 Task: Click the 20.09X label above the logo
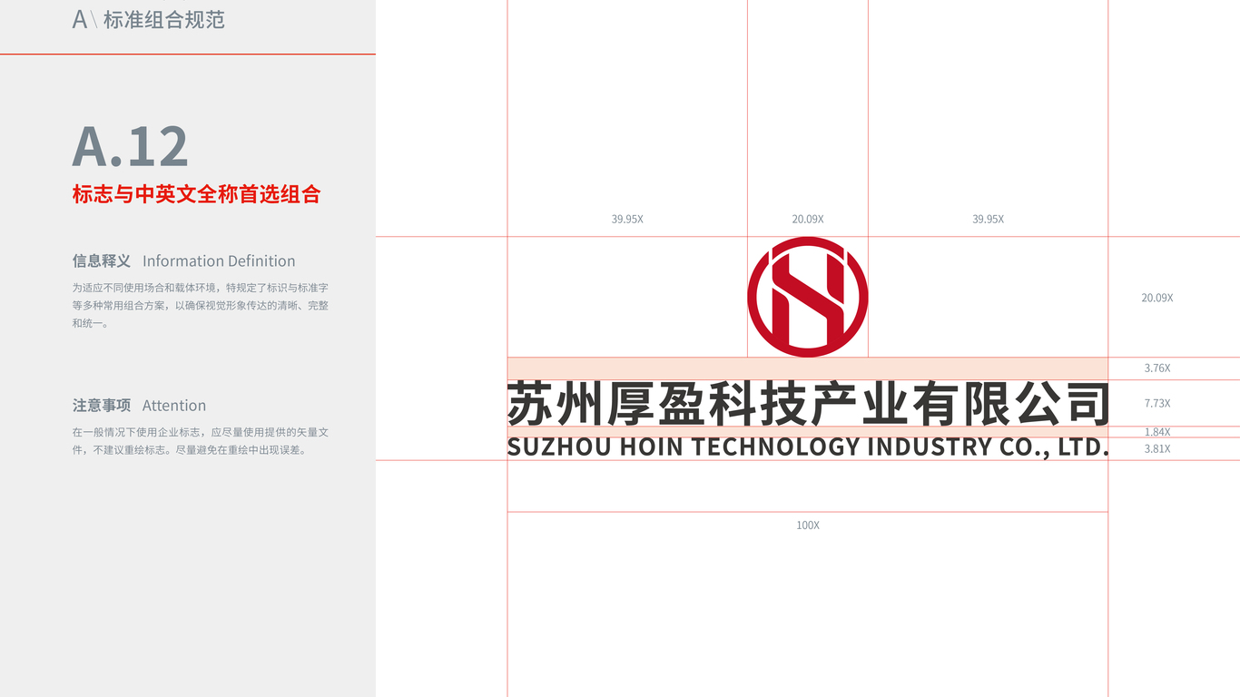coord(808,220)
